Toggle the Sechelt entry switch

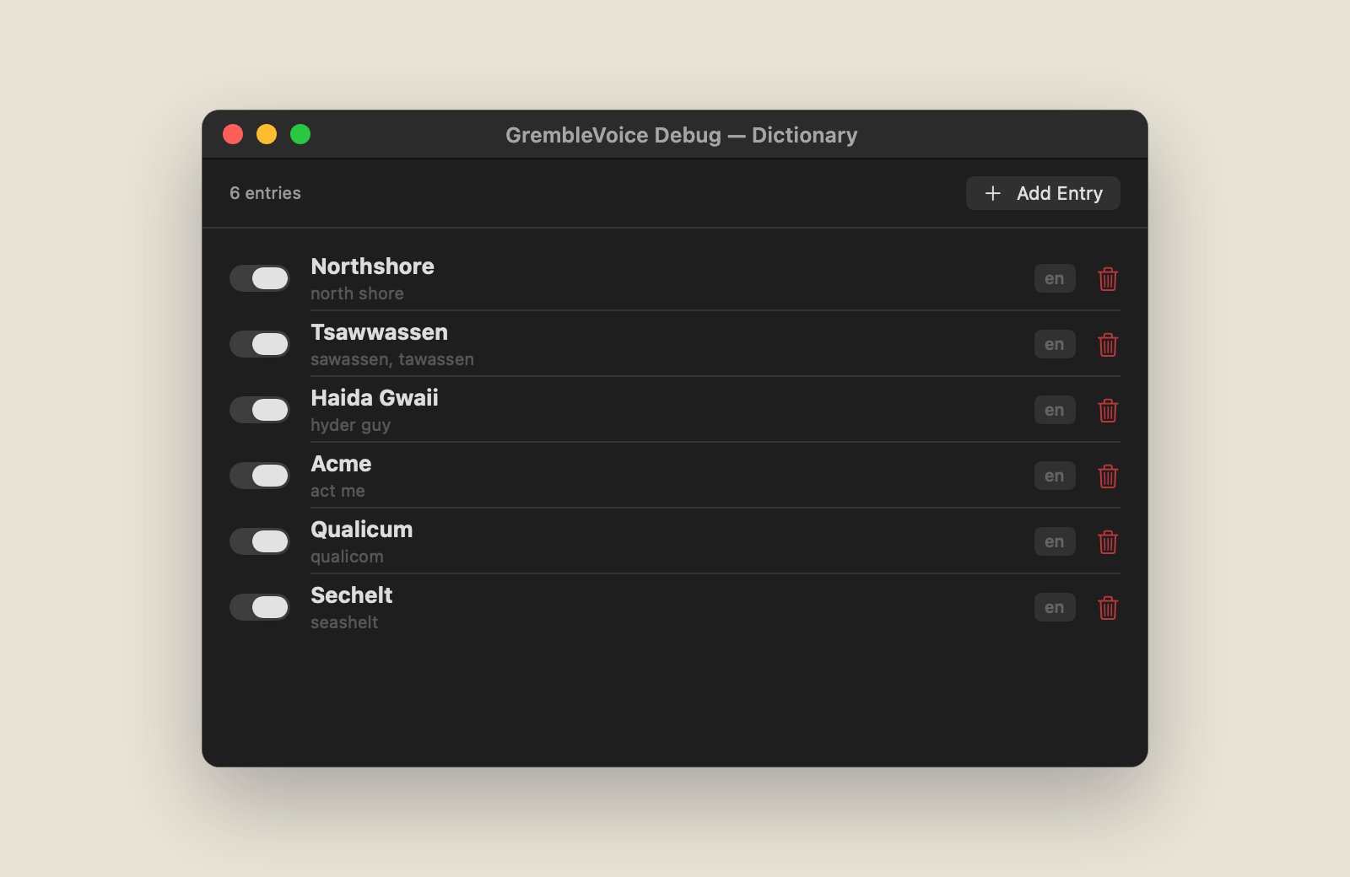click(260, 607)
